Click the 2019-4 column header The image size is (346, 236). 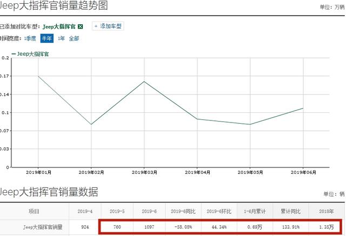[x=85, y=212]
